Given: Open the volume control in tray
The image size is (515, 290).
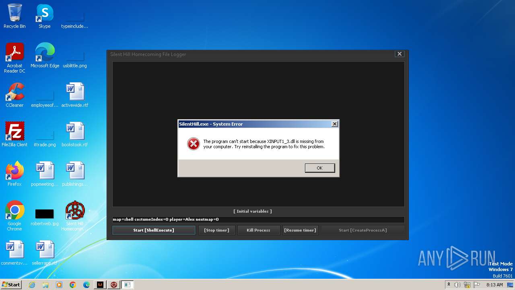Looking at the screenshot, I should [x=457, y=285].
